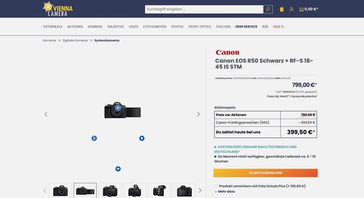Select the fourth camera thumbnail

(135, 191)
